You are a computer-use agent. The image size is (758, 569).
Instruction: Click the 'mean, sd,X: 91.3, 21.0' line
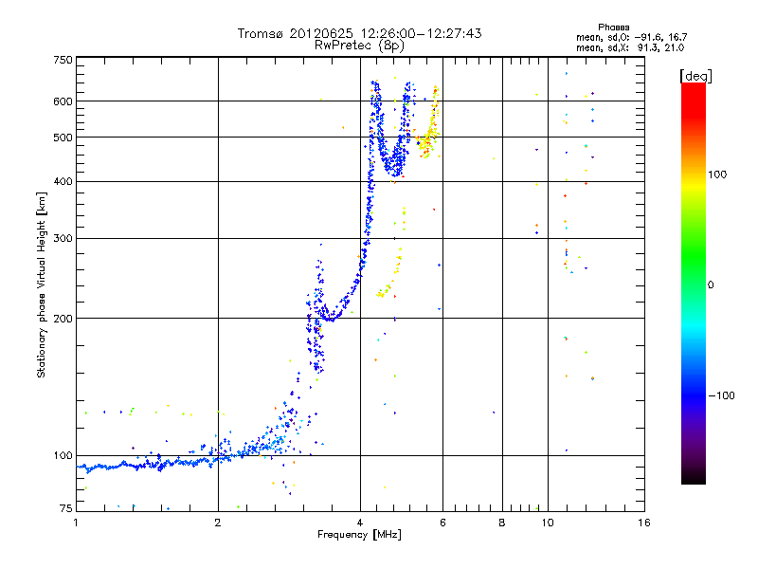630,47
